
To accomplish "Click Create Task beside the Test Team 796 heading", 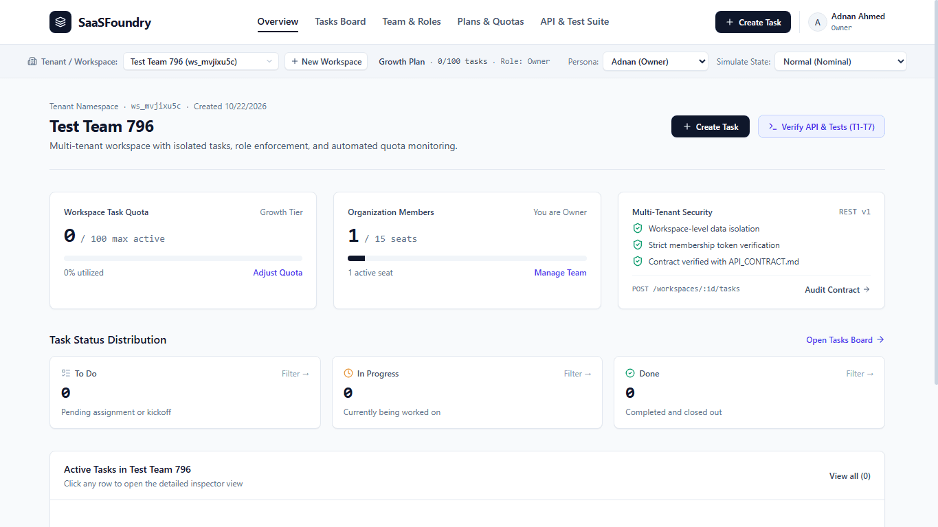I will pyautogui.click(x=711, y=126).
